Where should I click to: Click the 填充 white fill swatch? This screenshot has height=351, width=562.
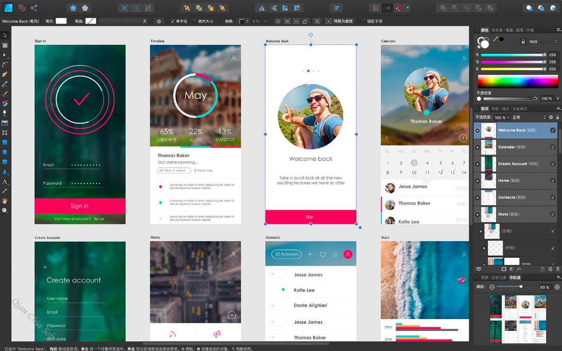(61, 21)
